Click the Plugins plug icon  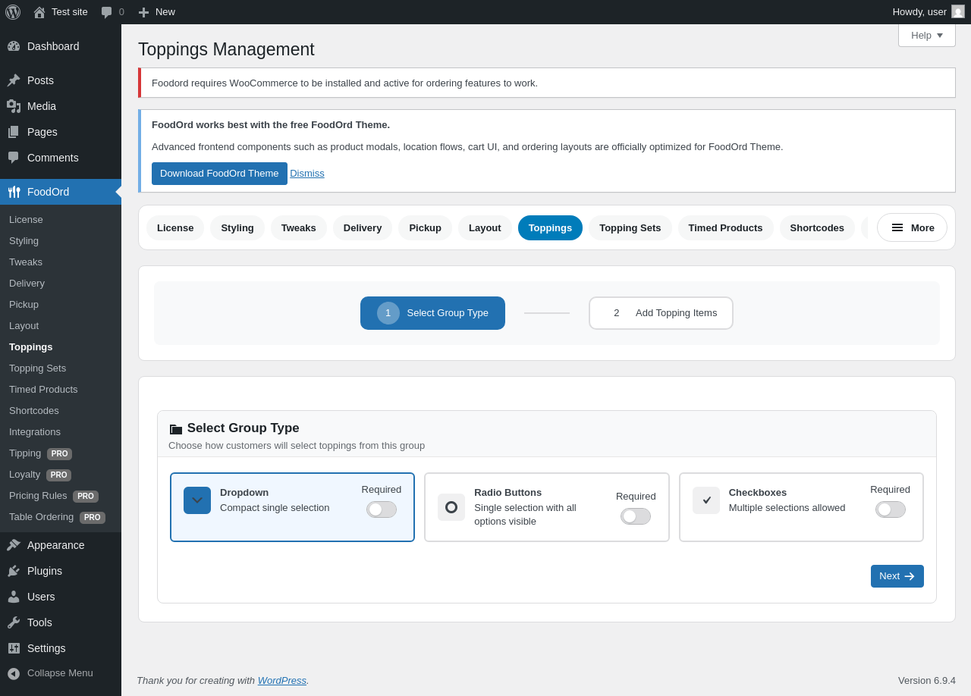(x=14, y=571)
